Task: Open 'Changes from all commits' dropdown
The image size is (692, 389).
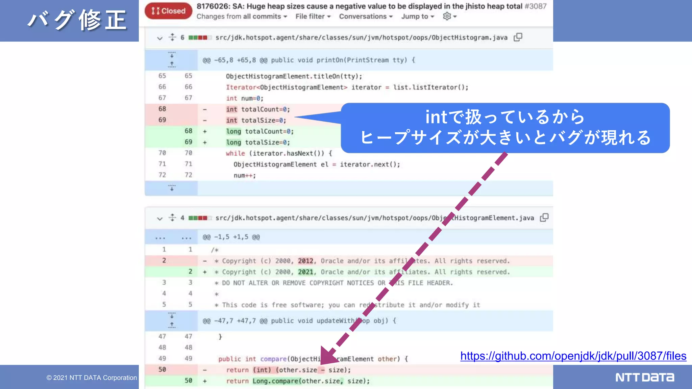Action: tap(242, 17)
